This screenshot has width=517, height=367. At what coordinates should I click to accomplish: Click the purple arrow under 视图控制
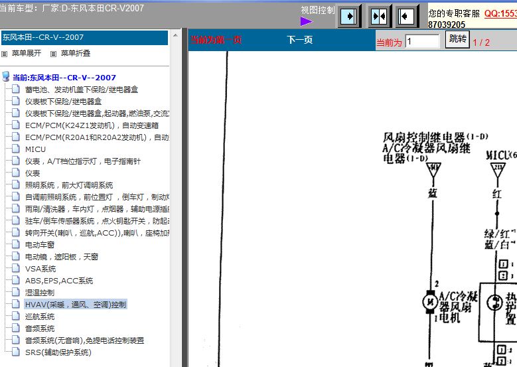pos(307,22)
